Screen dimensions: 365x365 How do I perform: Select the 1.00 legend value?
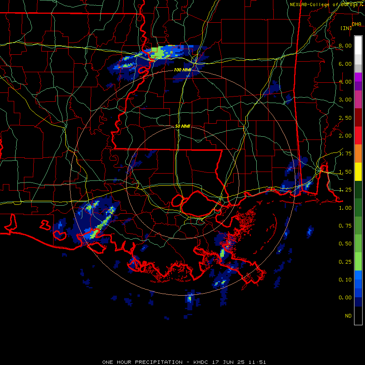pyautogui.click(x=345, y=208)
